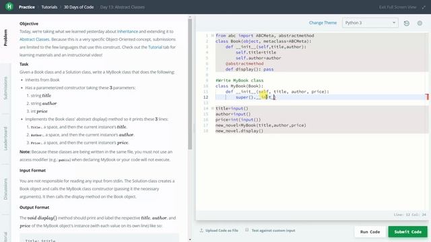The image size is (431, 242).
Task: Open editor settings gear icon
Action: click(420, 24)
